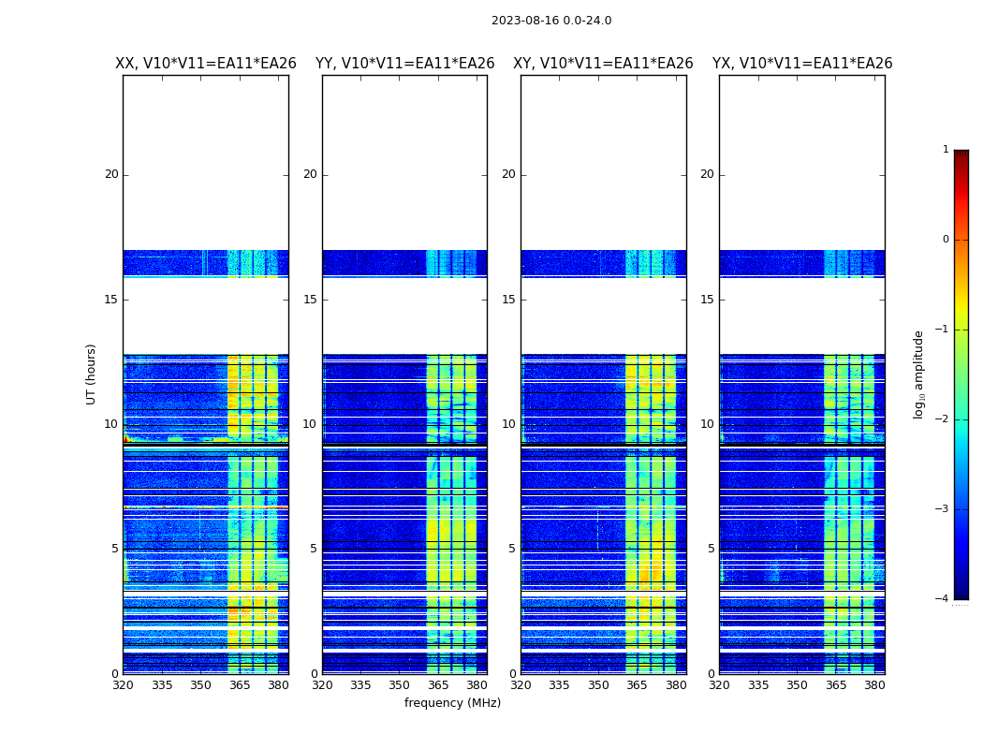The image size is (983, 749).
Task: Click the 350 tick under the XX panel
Action: tap(200, 685)
